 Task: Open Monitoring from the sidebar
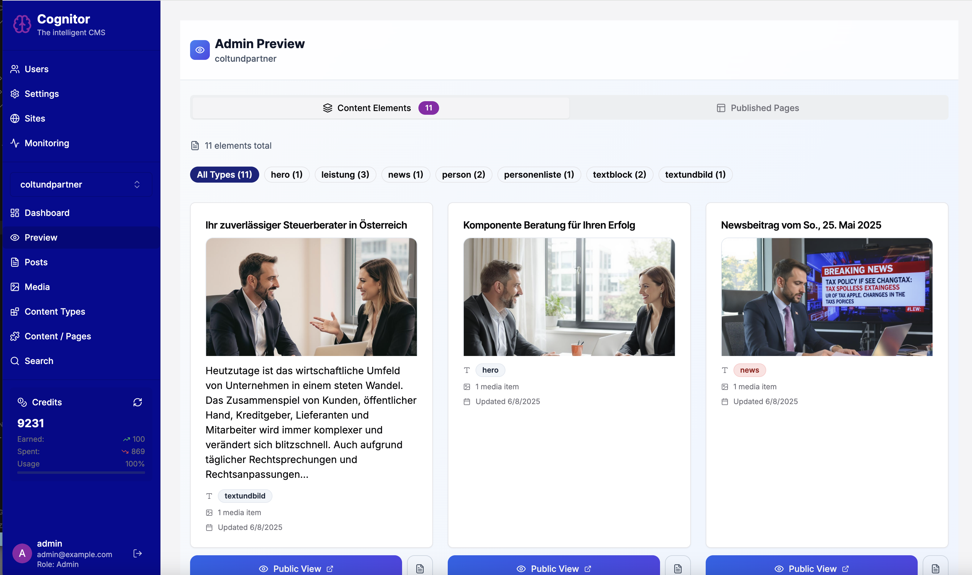coord(47,143)
